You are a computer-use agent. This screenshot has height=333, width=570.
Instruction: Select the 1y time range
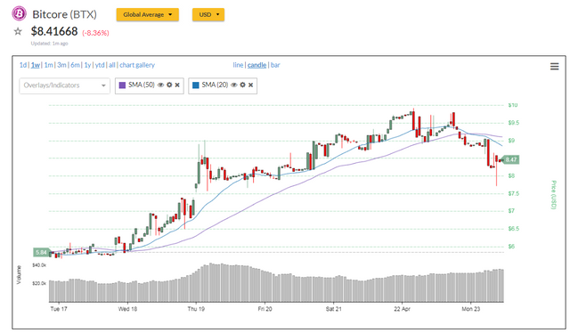(87, 65)
